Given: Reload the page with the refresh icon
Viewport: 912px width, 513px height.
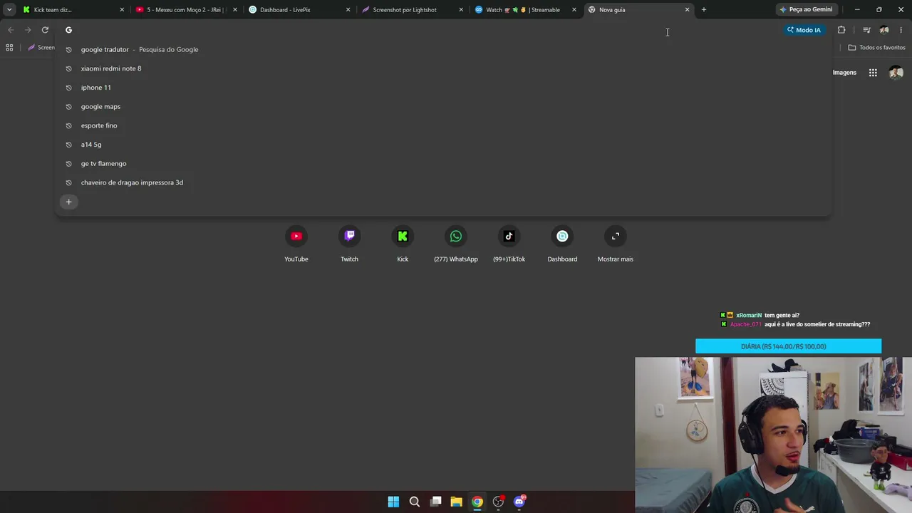Looking at the screenshot, I should [45, 30].
